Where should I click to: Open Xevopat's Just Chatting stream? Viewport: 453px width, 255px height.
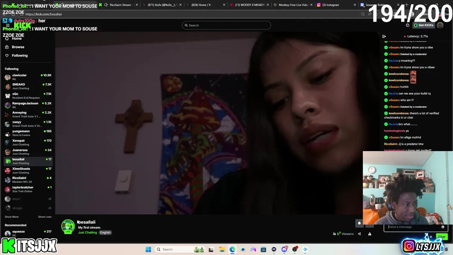(28, 142)
